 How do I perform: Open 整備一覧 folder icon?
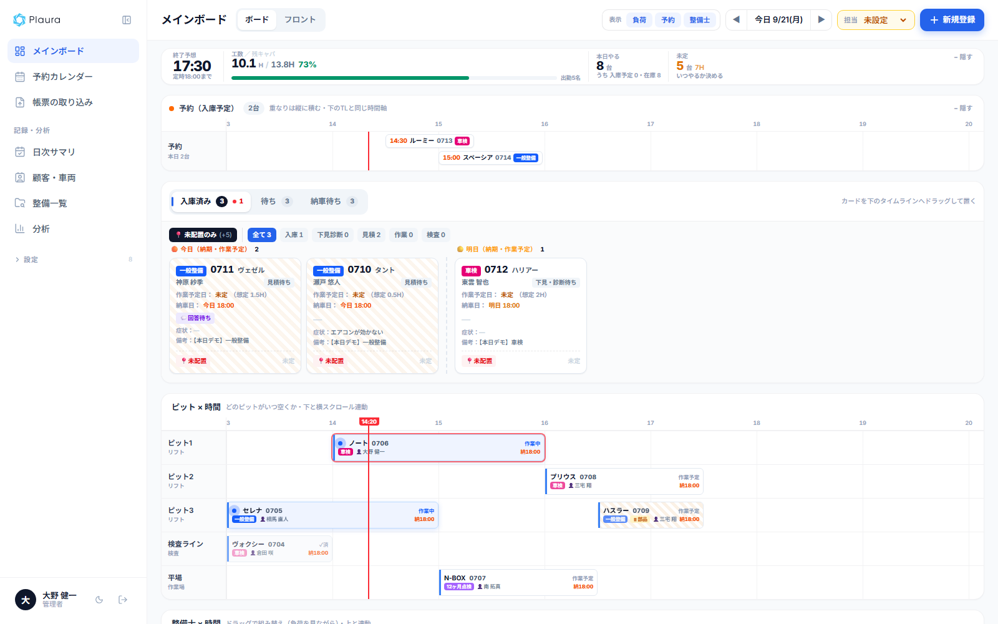coord(20,203)
